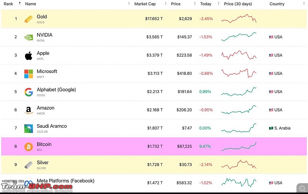Click the S. Arabia country label
Screen dimensions: 308x194
coord(282,128)
